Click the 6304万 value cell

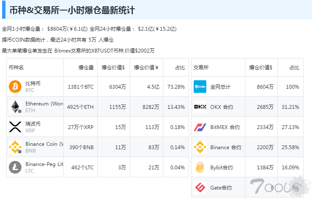click(117, 87)
